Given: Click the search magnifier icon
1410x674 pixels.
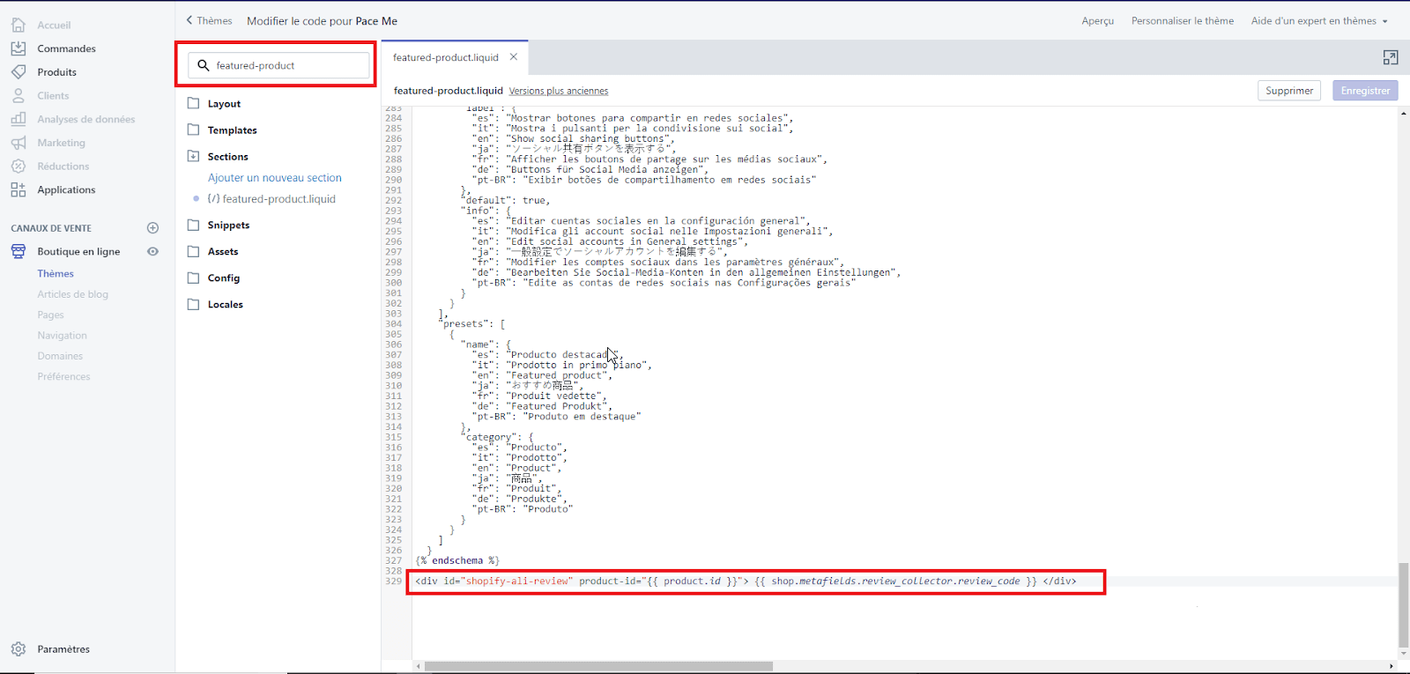Looking at the screenshot, I should (x=204, y=65).
